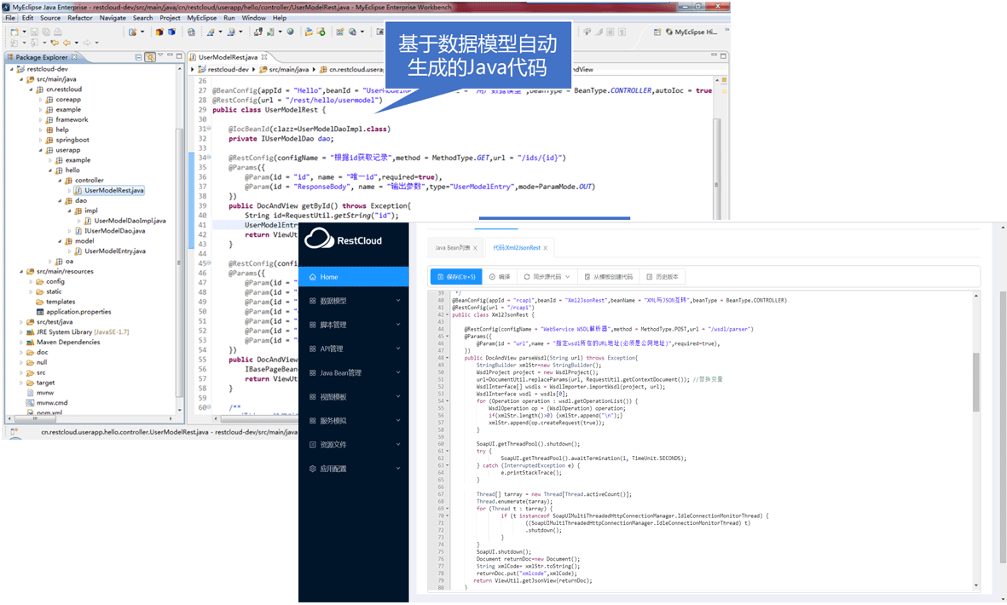Click the Last Edit Location arrow icon

pos(55,43)
